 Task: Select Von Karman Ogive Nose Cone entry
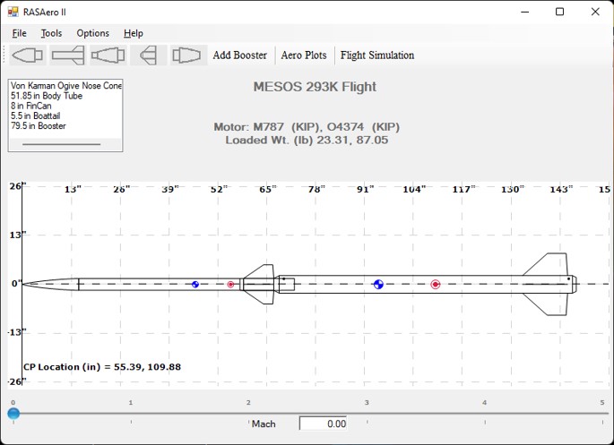[x=66, y=85]
